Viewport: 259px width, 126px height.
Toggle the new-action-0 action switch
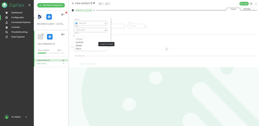tap(63, 60)
